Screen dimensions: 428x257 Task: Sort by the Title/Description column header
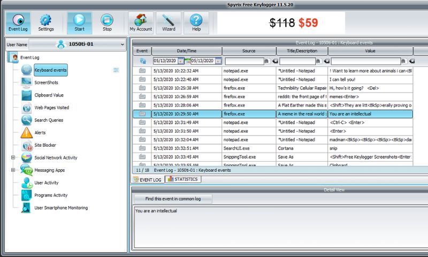(x=302, y=51)
